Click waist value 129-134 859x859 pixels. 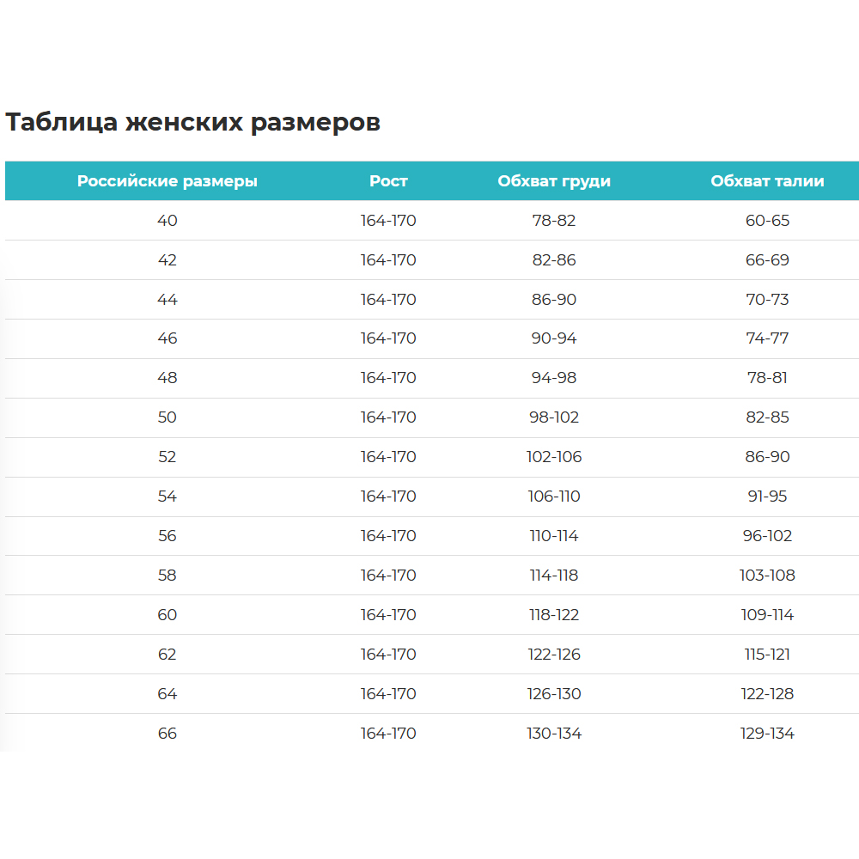point(767,734)
